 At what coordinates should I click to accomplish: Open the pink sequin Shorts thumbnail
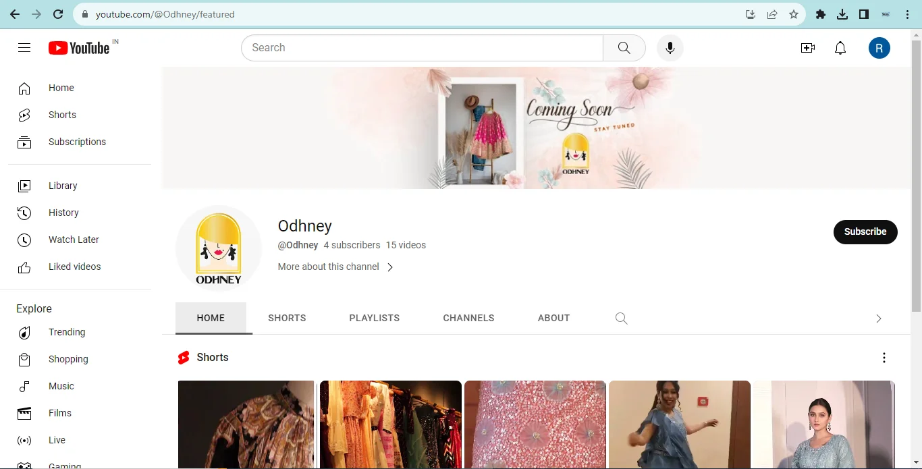point(535,424)
